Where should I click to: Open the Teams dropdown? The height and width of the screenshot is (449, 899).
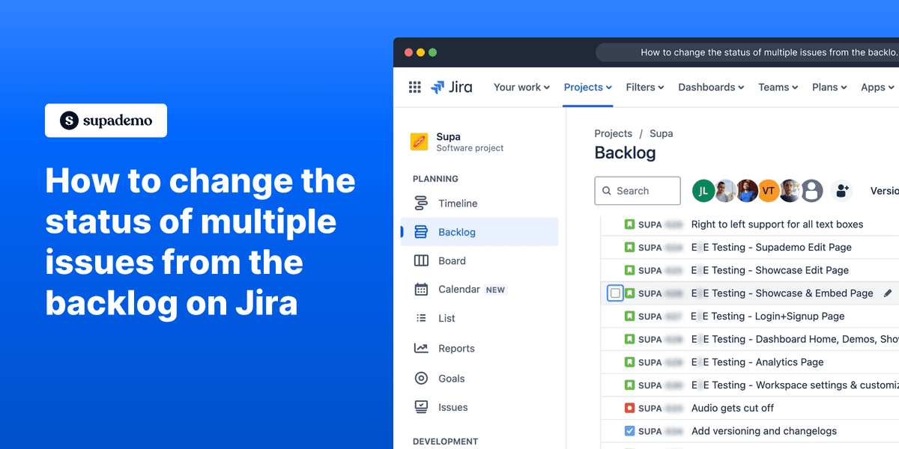(777, 87)
